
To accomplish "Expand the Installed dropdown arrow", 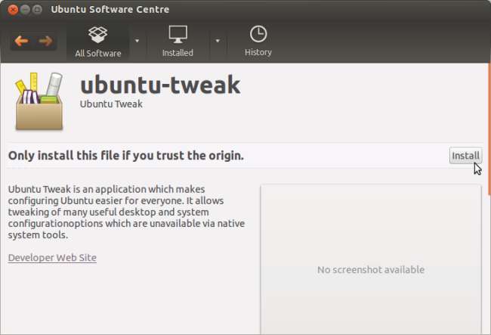I will (x=217, y=41).
